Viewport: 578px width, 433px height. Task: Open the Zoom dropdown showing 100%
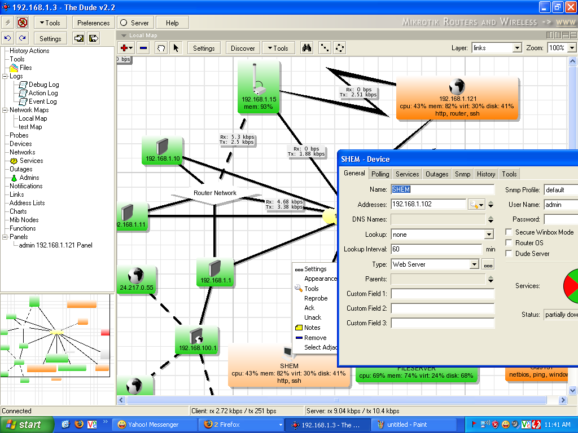click(x=572, y=48)
